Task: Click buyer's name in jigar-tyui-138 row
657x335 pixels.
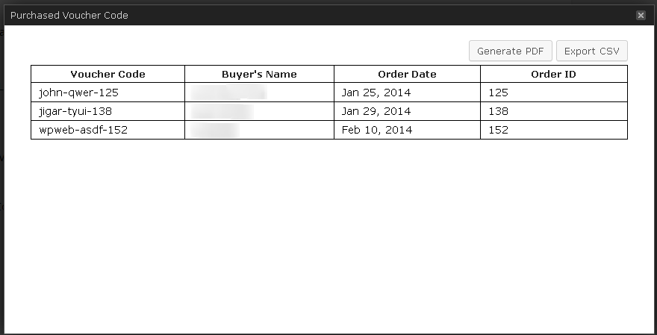Action: click(x=222, y=111)
